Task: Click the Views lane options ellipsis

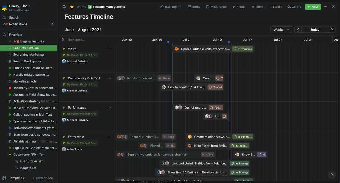Action: (109, 49)
